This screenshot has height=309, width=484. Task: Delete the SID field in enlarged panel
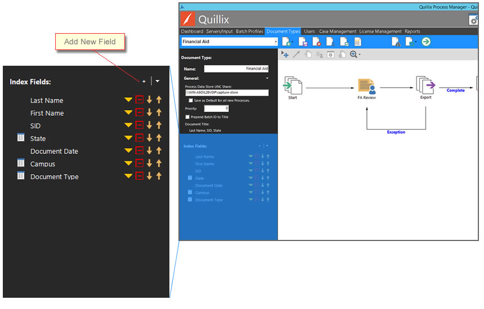point(140,125)
